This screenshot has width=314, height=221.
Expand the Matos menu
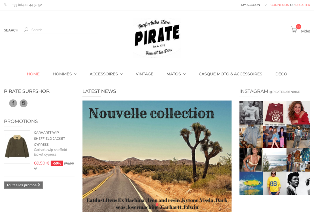coord(176,74)
